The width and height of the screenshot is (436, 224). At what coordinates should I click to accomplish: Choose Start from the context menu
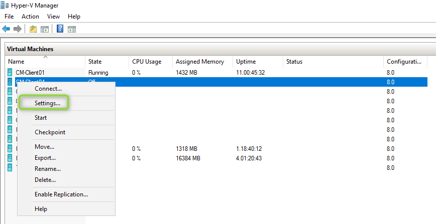[66, 118]
